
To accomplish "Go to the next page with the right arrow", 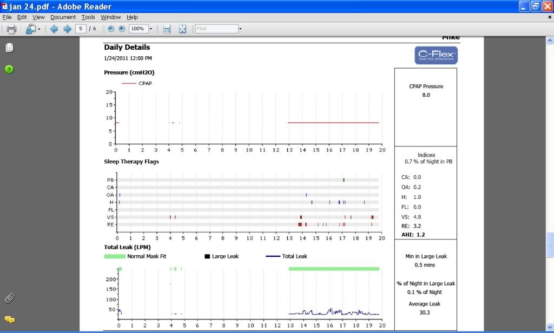I will point(67,29).
